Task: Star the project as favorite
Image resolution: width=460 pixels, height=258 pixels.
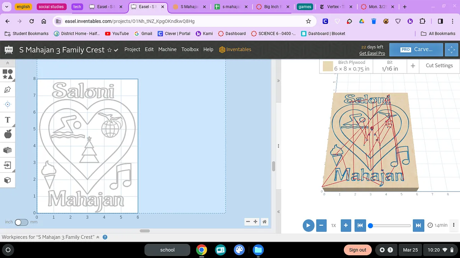Action: (110, 50)
